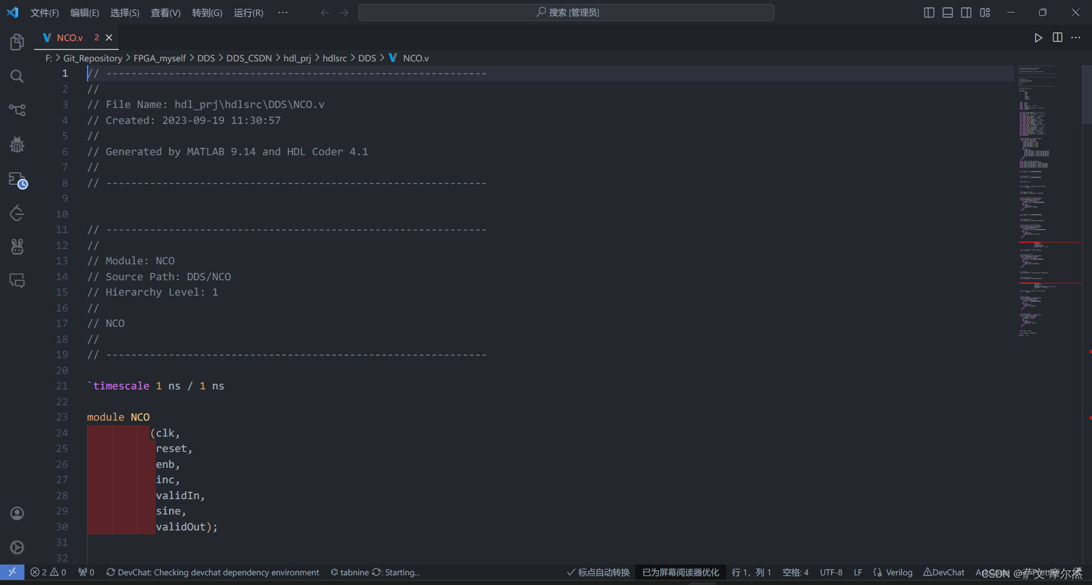Click DevChat checking dependency status
Screen dimensions: 1092x585
tap(213, 572)
